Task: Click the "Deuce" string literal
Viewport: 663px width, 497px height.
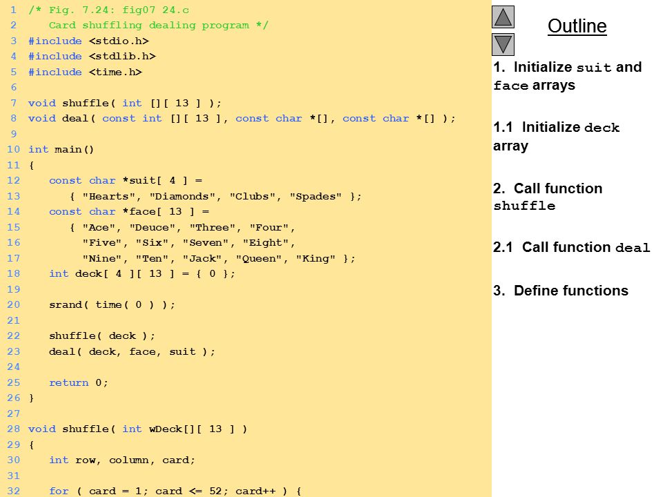Action: coord(152,227)
